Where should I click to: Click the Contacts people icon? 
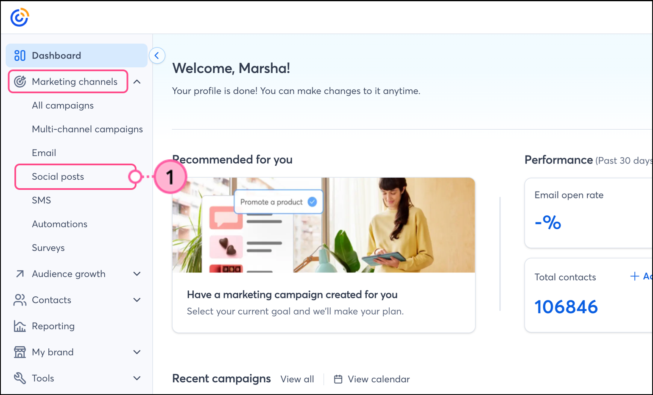coord(20,300)
